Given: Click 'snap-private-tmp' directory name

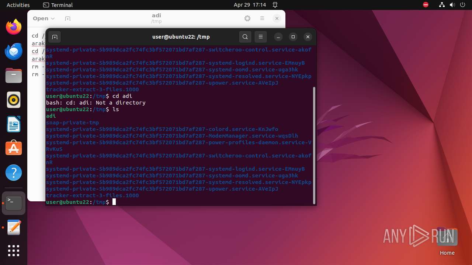Looking at the screenshot, I should tap(73, 123).
